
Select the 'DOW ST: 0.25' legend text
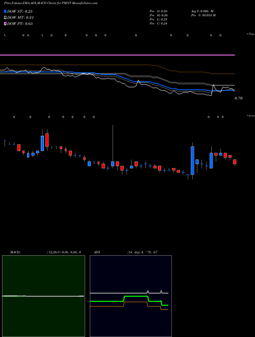tap(20, 11)
